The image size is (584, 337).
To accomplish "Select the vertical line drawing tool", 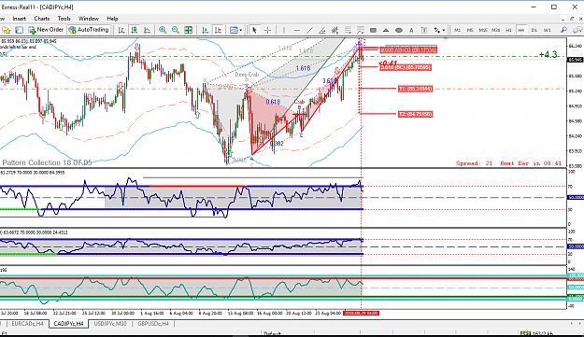I will point(284,30).
